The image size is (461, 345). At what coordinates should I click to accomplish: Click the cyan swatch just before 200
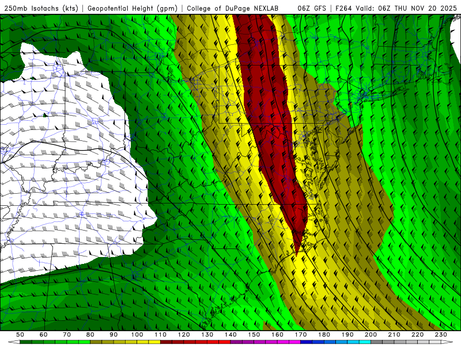[x=365, y=342]
